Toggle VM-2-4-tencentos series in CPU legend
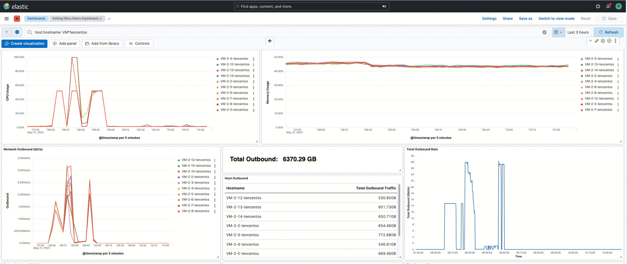Viewport: 627px width, 264px height. pos(234,59)
